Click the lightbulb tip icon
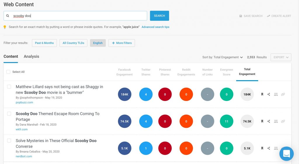The width and height of the screenshot is (299, 164). 5,27
